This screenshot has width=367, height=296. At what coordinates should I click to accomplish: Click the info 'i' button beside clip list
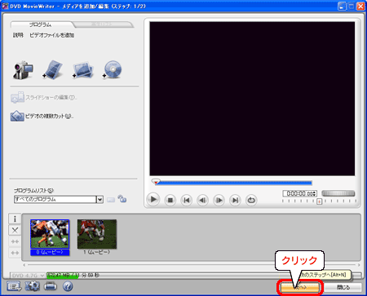click(x=15, y=219)
